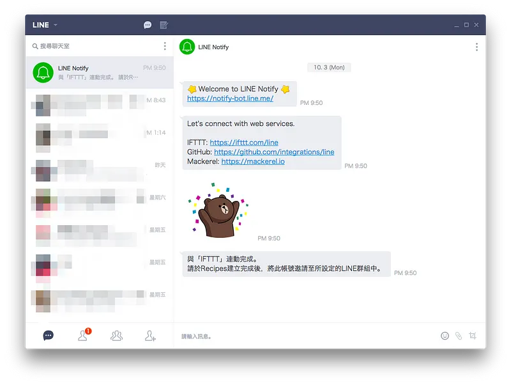The width and height of the screenshot is (511, 385).
Task: Select the chat with time 1:14
Action: coord(100,137)
